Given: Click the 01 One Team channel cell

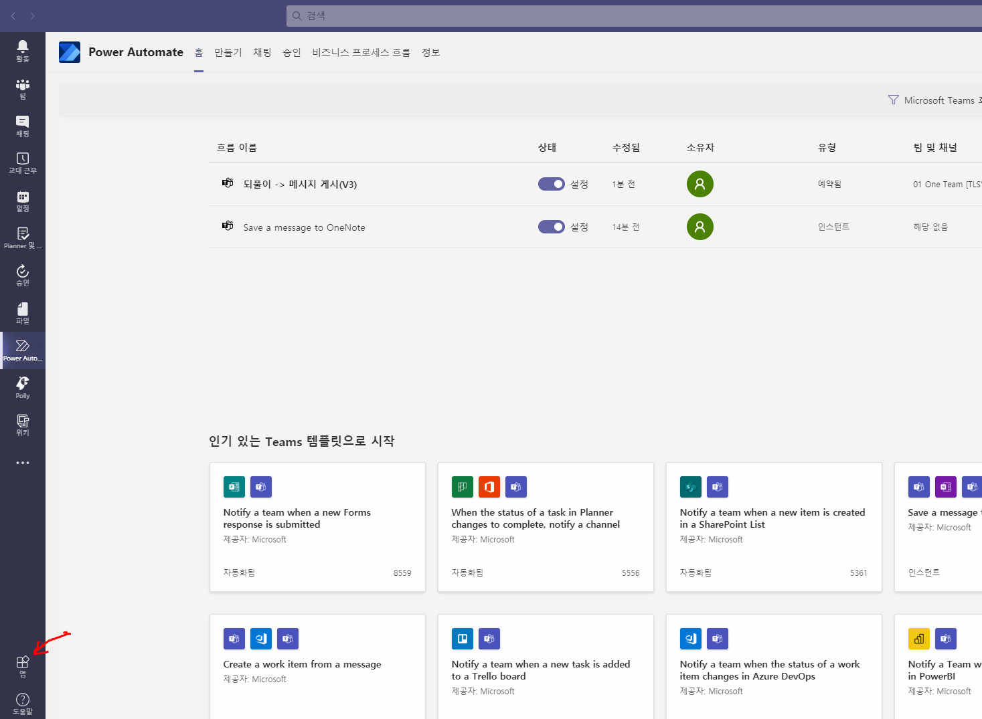Looking at the screenshot, I should (947, 185).
